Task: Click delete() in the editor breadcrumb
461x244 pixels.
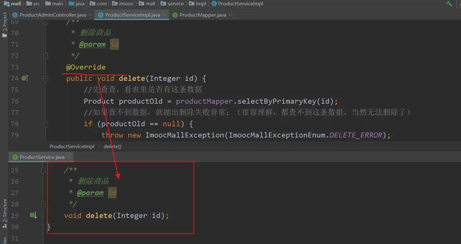Action: point(112,147)
